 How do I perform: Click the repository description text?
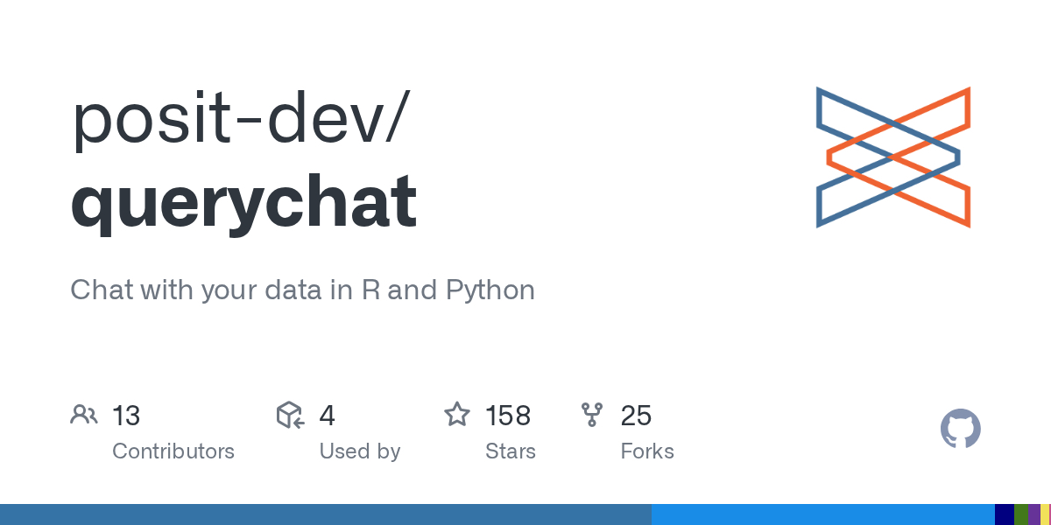pos(302,290)
